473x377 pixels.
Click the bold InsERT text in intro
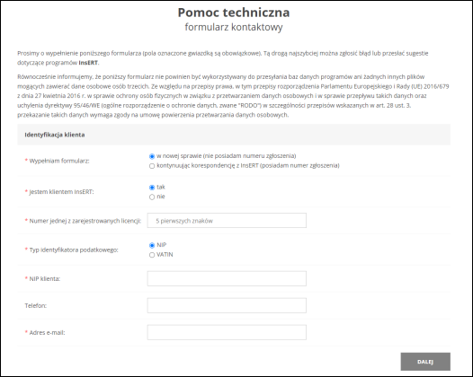point(88,63)
